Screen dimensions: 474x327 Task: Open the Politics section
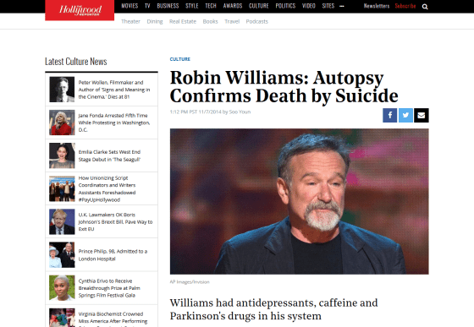285,6
